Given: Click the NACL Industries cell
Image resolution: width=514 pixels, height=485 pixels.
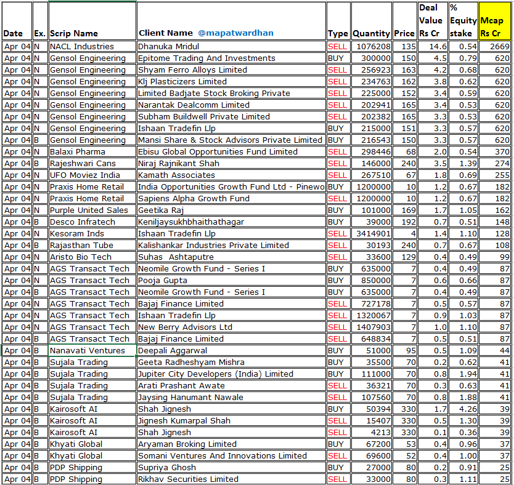Looking at the screenshot, I should [x=92, y=47].
